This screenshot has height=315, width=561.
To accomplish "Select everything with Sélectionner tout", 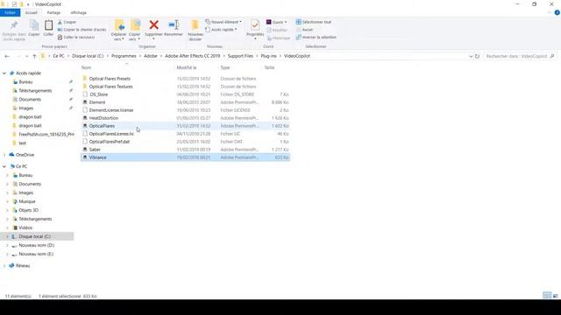I will (x=314, y=22).
